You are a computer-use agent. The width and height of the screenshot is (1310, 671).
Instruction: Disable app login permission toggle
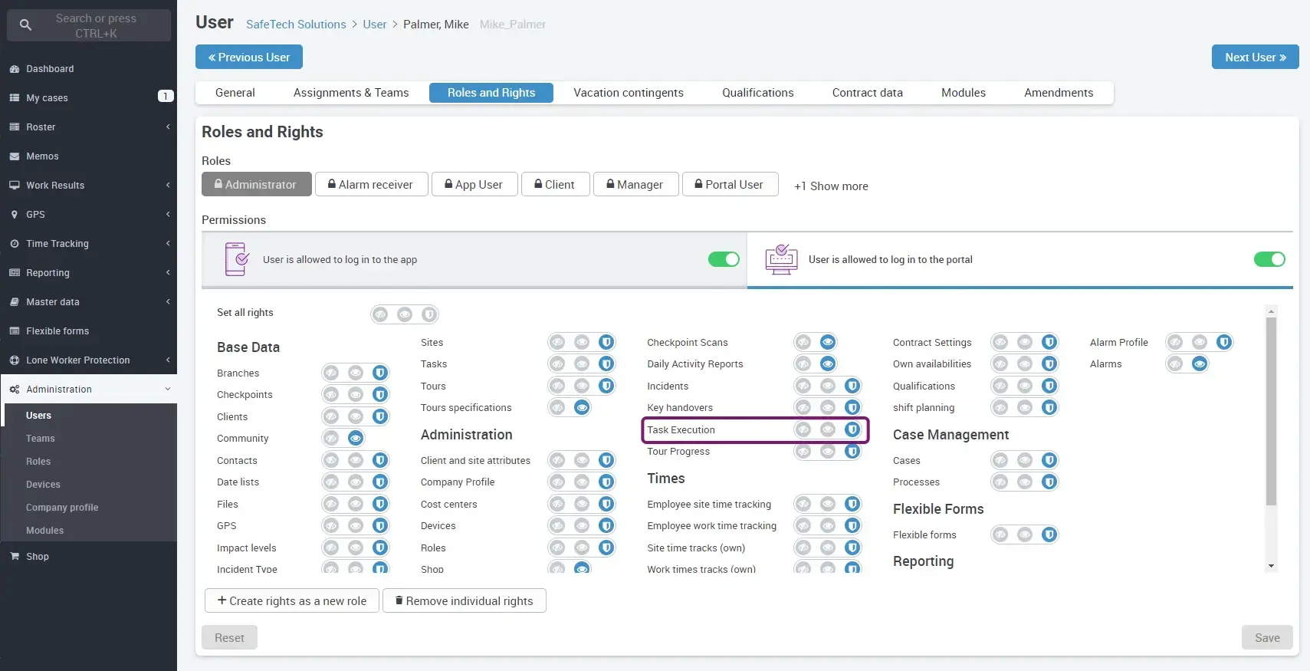[x=724, y=260]
